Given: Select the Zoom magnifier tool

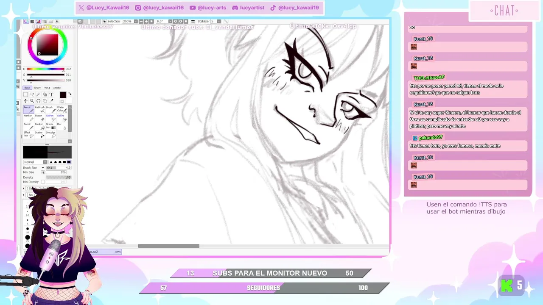Looking at the screenshot, I should click(32, 101).
